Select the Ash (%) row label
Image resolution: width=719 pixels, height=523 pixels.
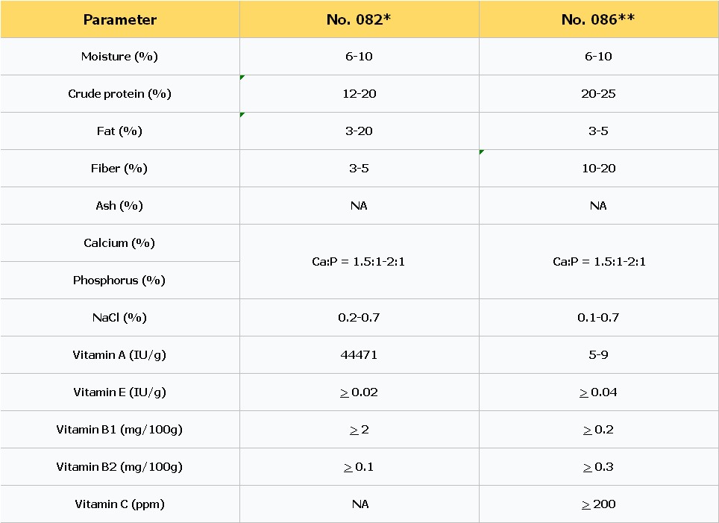pos(119,206)
